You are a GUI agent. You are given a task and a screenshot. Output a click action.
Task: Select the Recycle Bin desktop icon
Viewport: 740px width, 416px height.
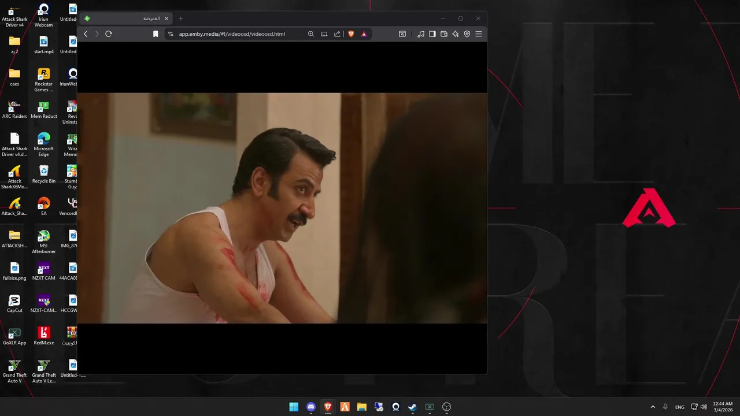(x=44, y=174)
